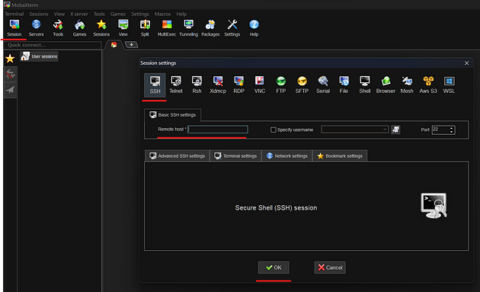Open a new tab with plus button
Screen dimensions: 480x292
tap(131, 45)
